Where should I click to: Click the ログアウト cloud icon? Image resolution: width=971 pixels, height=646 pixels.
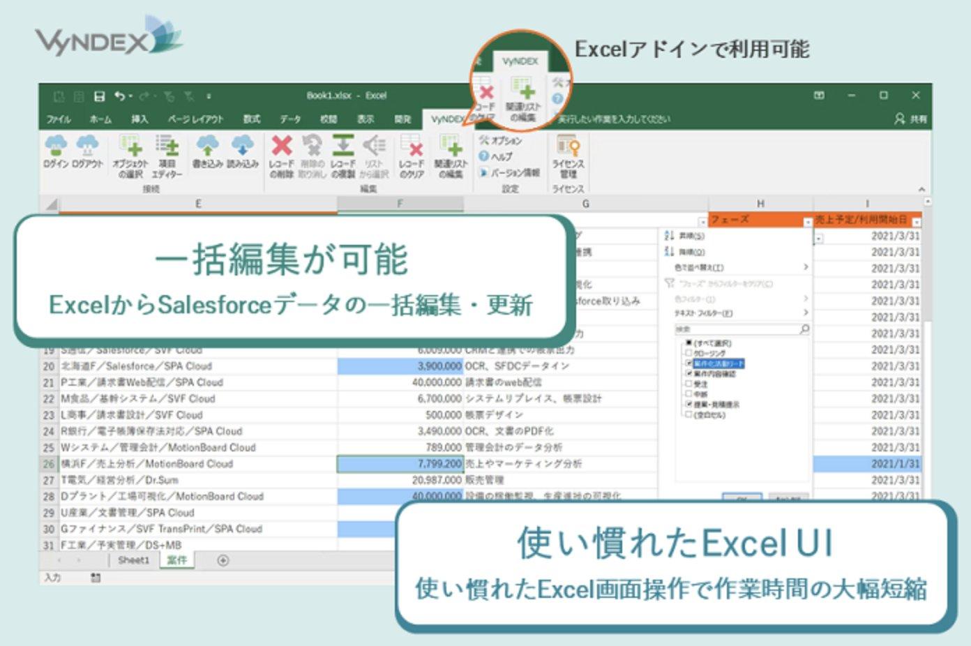87,146
